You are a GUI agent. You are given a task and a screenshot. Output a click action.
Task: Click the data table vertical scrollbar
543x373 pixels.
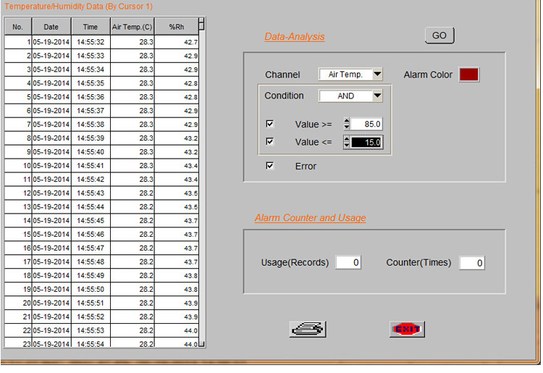click(x=202, y=181)
